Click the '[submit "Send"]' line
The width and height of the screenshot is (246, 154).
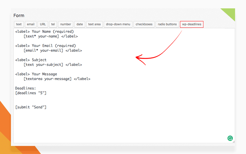coord(31,107)
